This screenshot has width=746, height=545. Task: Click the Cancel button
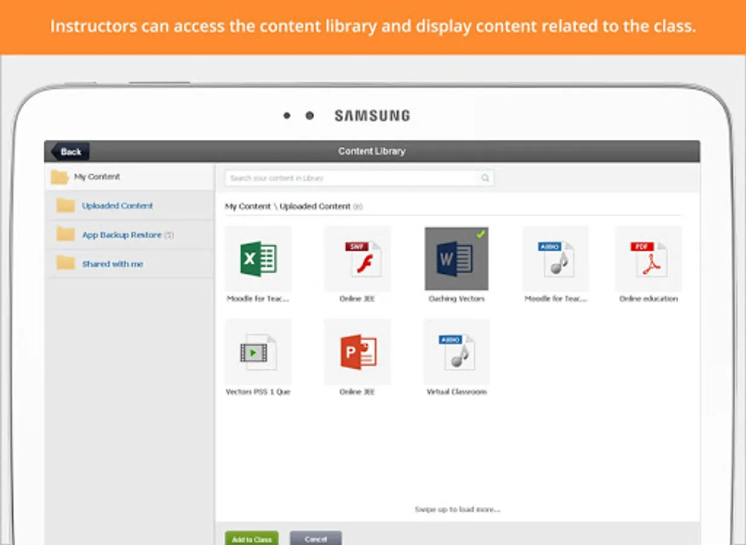[315, 539]
